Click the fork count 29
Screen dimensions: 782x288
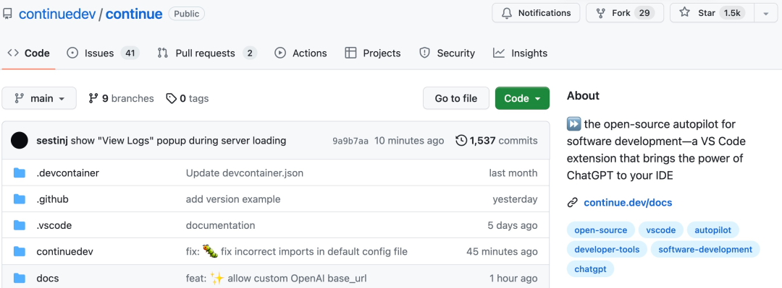point(644,13)
